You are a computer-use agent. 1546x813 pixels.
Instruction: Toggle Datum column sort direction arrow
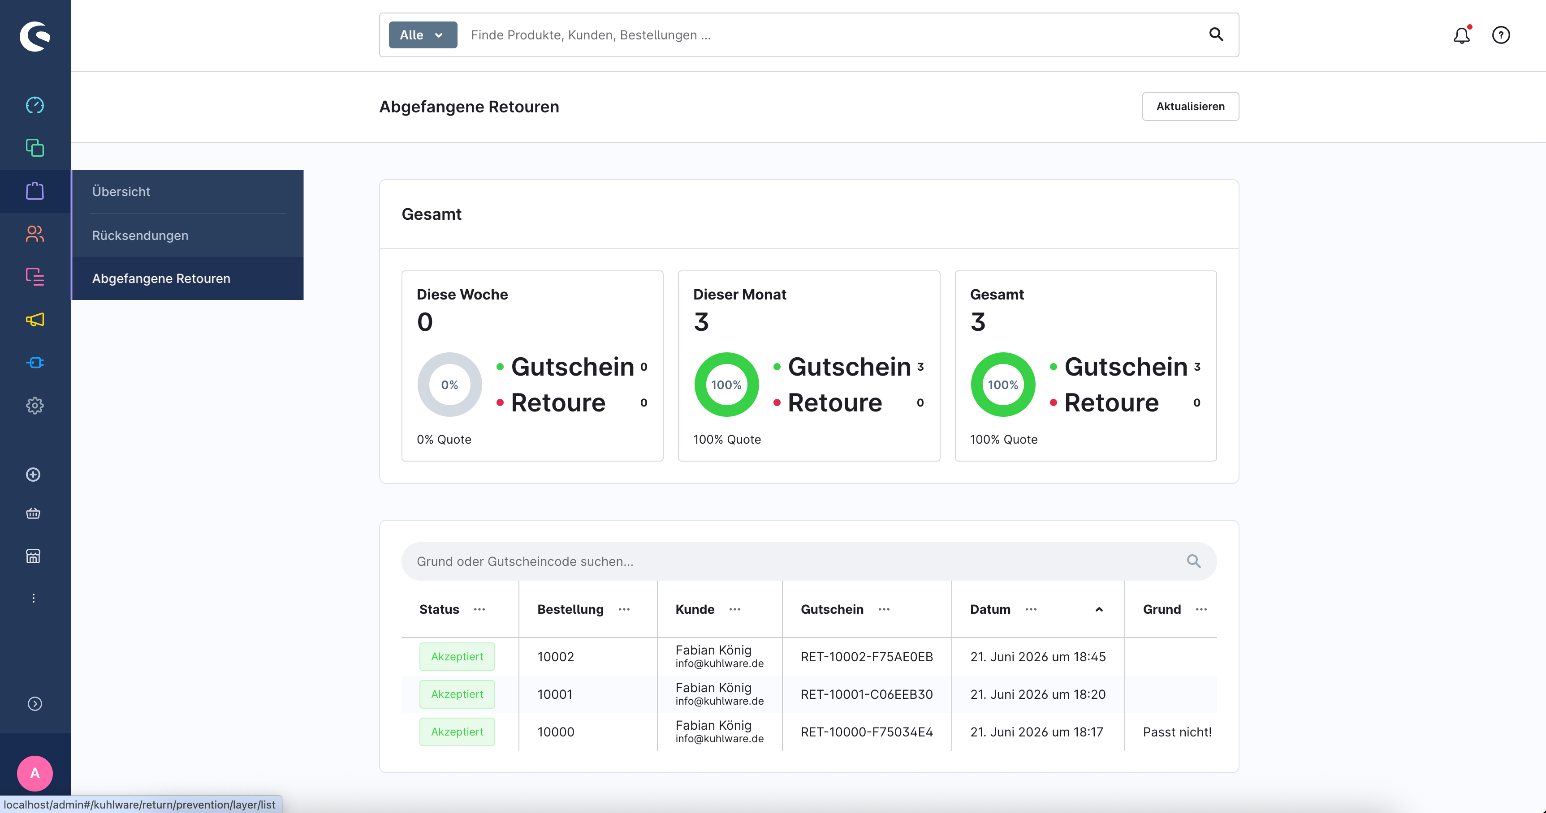pos(1099,609)
